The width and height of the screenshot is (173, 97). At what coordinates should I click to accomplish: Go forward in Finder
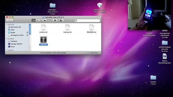[x=11, y=20]
